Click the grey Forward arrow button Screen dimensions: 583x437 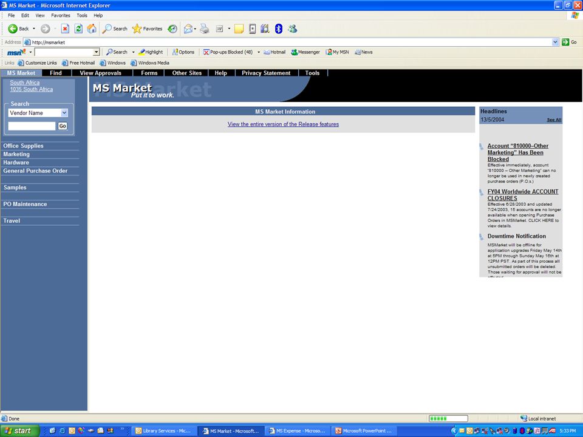46,29
